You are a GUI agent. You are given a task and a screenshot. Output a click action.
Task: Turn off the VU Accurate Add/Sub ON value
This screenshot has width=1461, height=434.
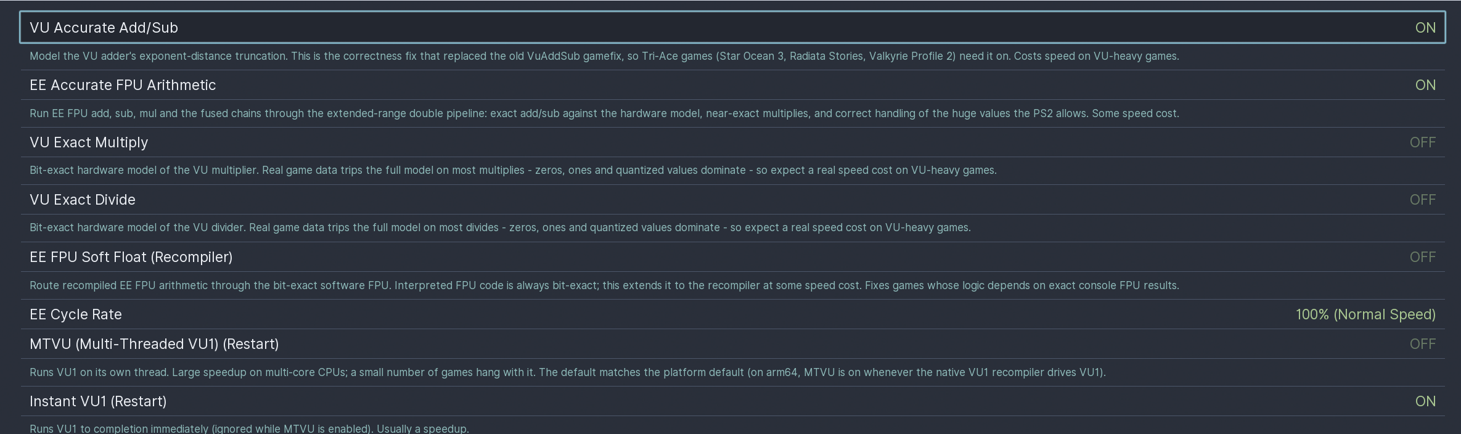coord(1425,28)
